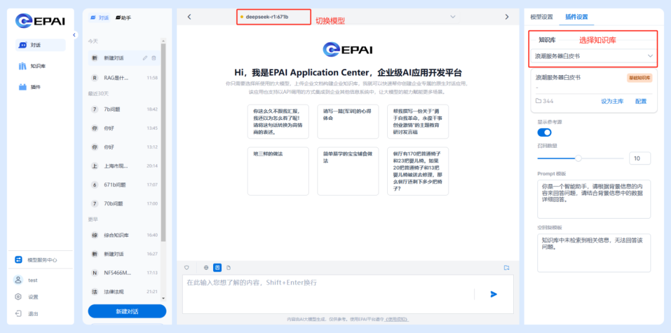Click the 退出 logout icon
The height and width of the screenshot is (333, 671).
(19, 314)
